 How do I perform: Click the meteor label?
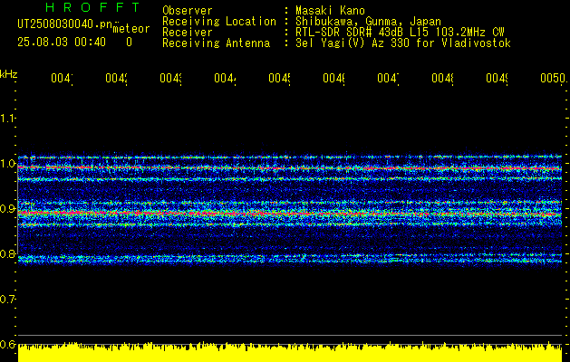[130, 29]
